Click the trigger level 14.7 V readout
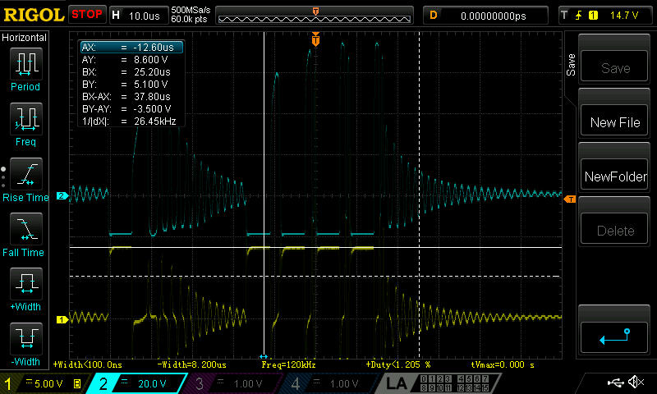The image size is (657, 394). 623,16
